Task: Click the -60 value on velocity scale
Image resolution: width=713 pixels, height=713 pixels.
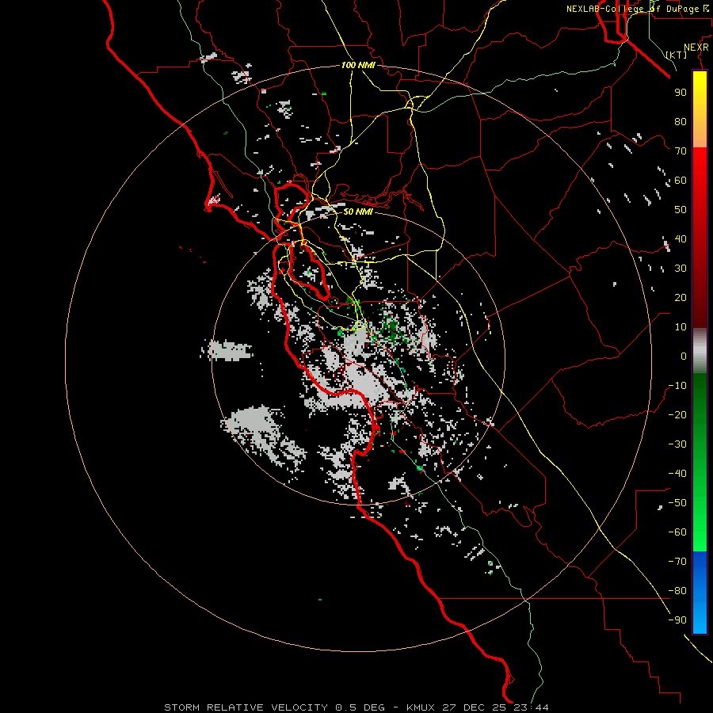Action: pyautogui.click(x=677, y=532)
